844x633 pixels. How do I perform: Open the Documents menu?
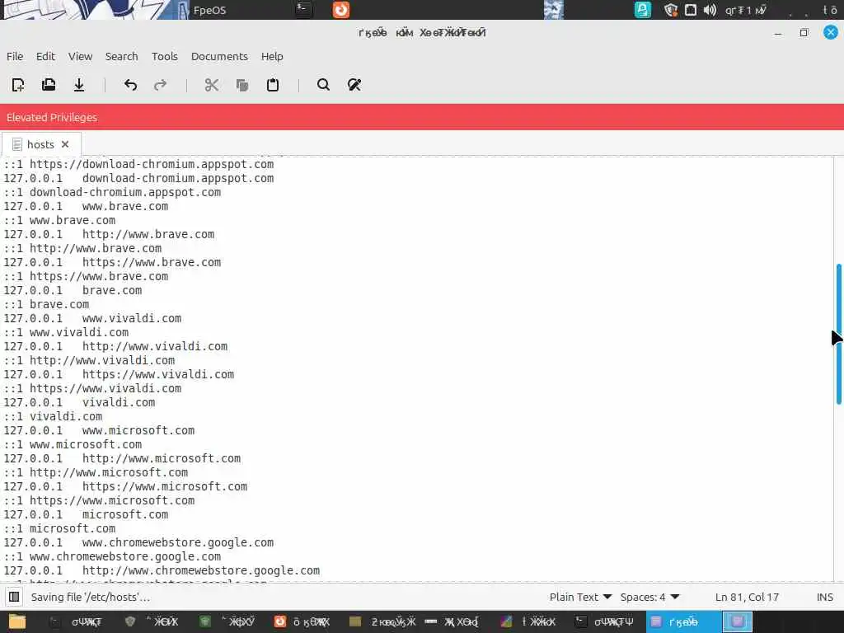(219, 56)
